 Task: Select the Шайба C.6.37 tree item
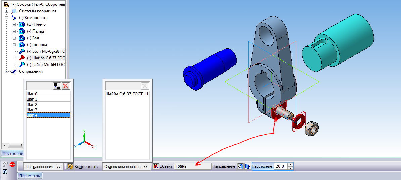[x=46, y=58]
